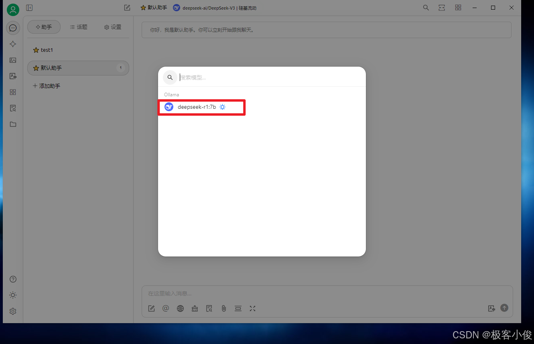This screenshot has height=344, width=534.
Task: Toggle the web search globe icon
Action: coord(180,308)
